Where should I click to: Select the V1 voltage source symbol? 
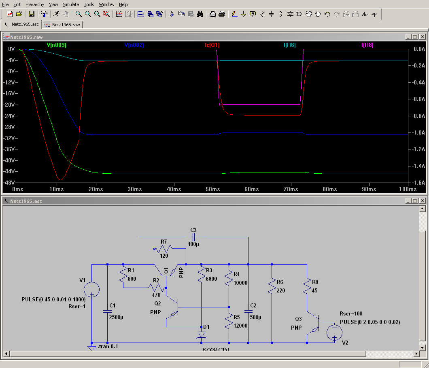click(91, 290)
